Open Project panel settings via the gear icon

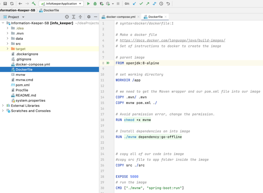click(x=88, y=16)
